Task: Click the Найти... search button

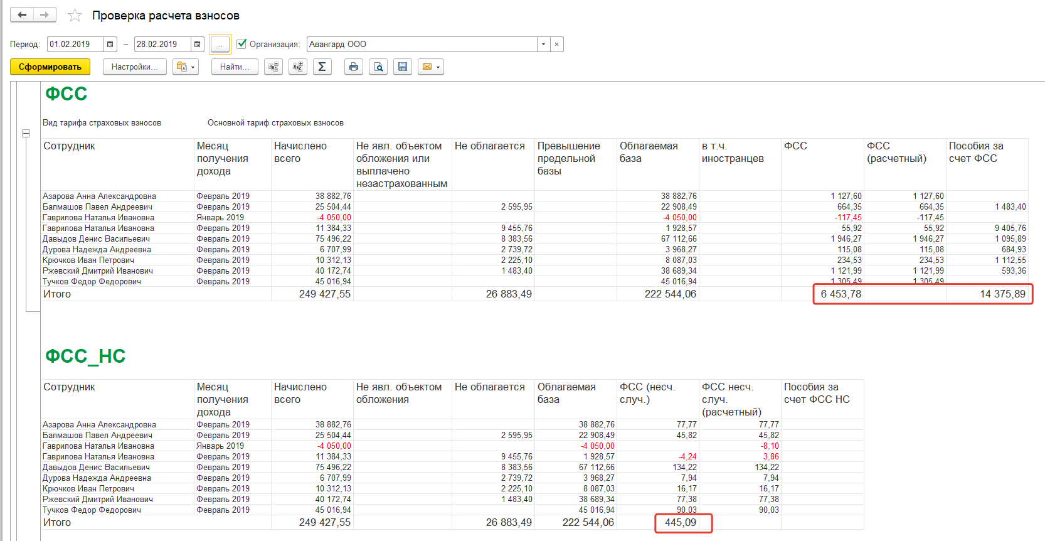Action: tap(235, 67)
